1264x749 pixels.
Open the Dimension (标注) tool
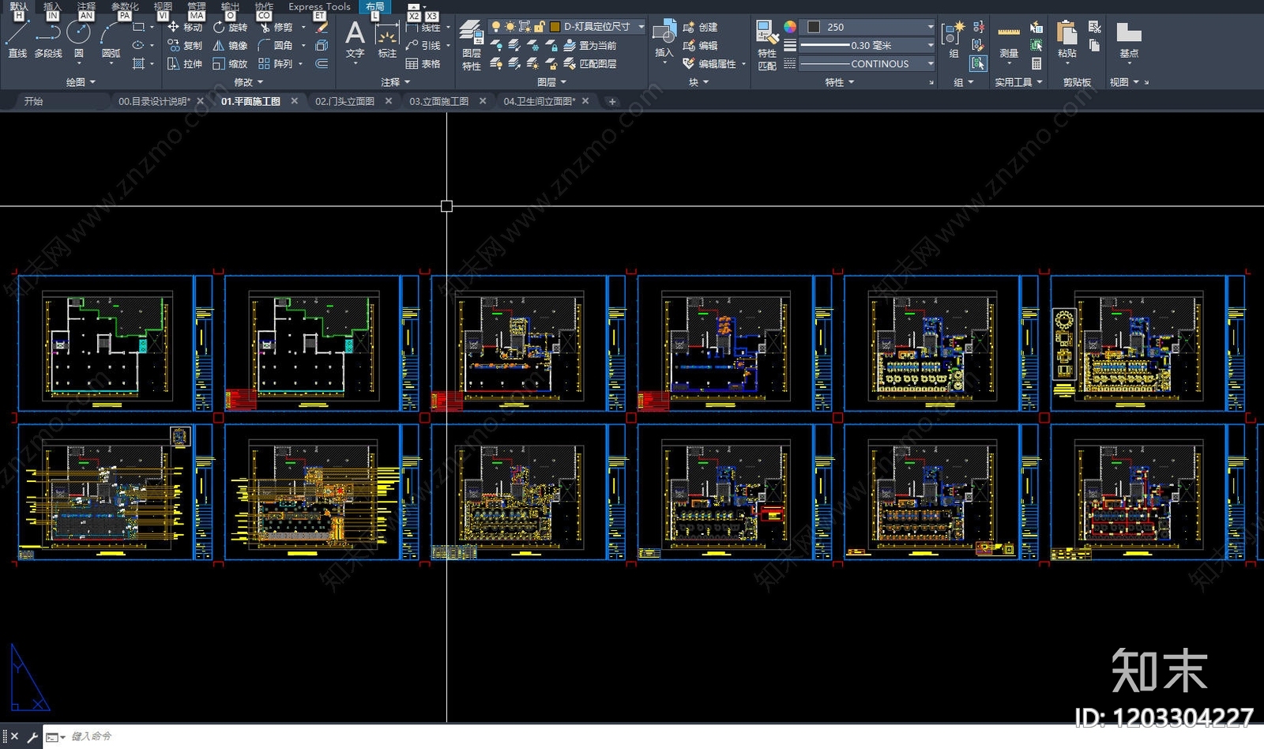click(387, 40)
